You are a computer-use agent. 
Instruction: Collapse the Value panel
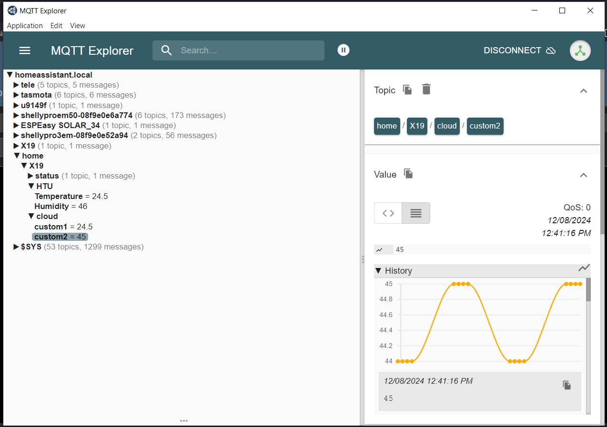(x=583, y=175)
